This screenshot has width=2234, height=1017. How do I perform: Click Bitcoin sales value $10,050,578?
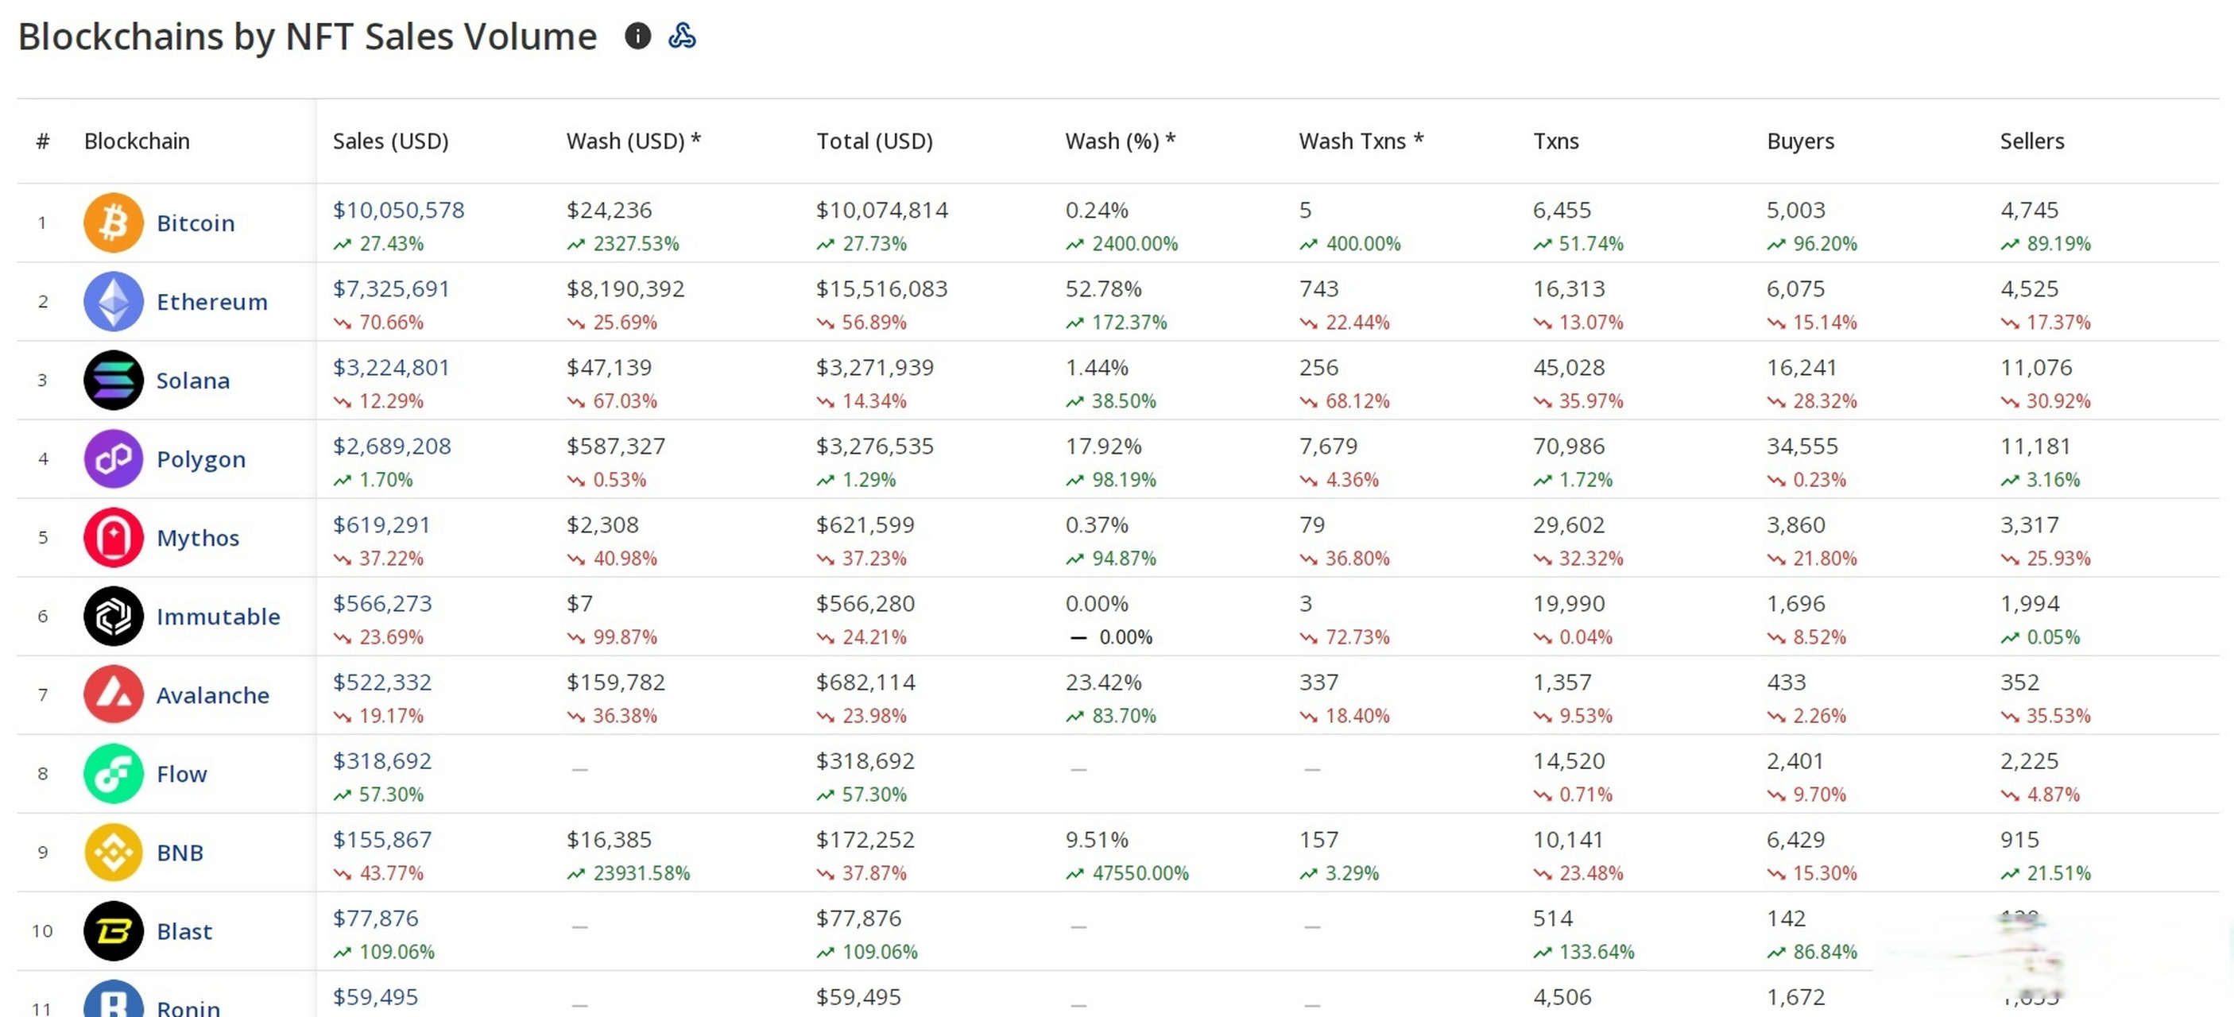(399, 210)
